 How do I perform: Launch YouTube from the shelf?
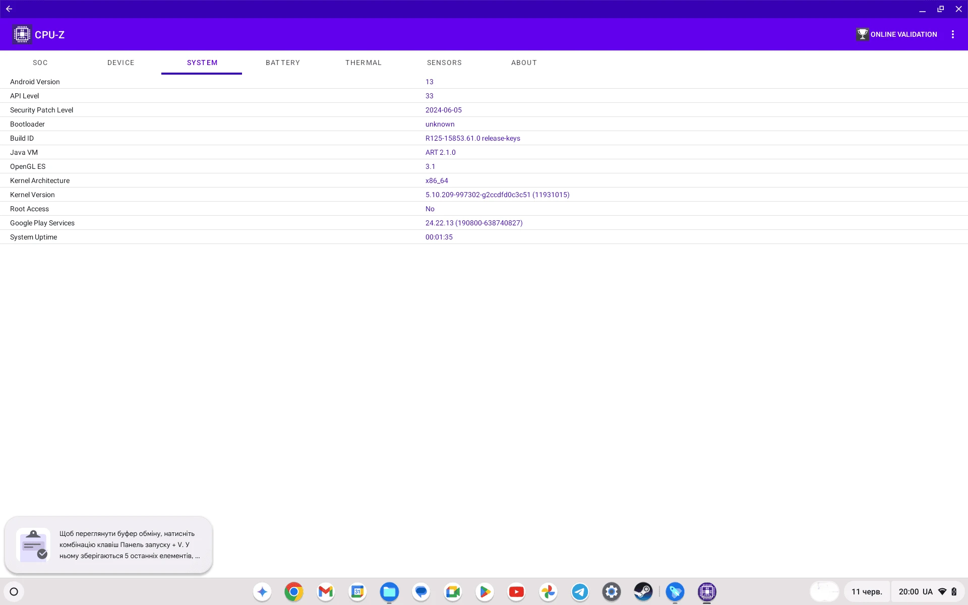click(516, 592)
